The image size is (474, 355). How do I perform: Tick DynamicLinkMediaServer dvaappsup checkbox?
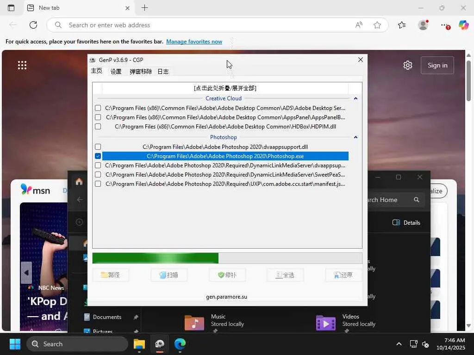point(98,165)
